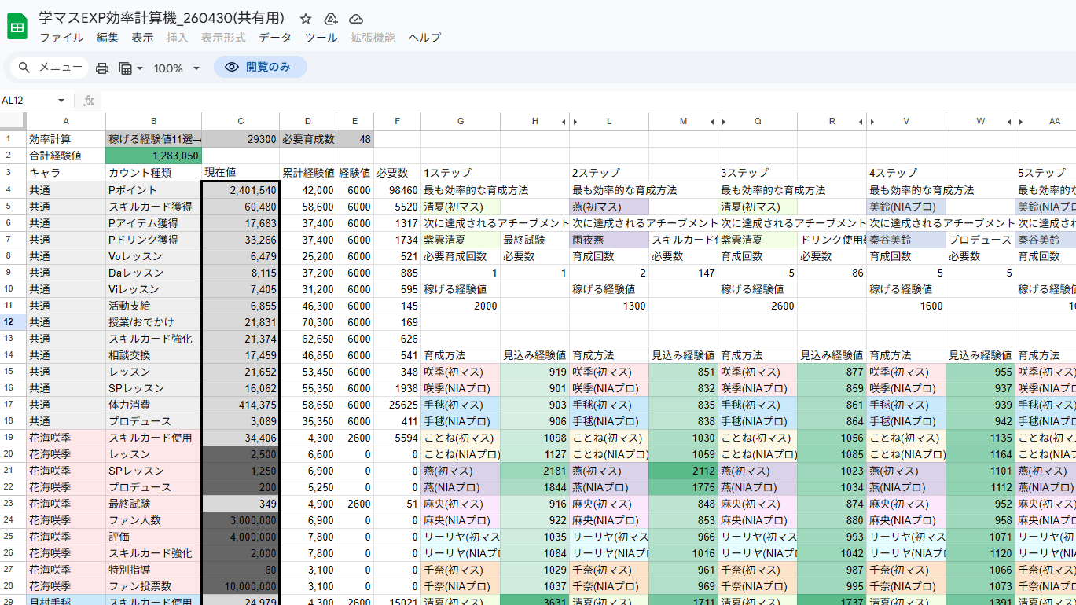Click the AL12 name box field

(28, 101)
